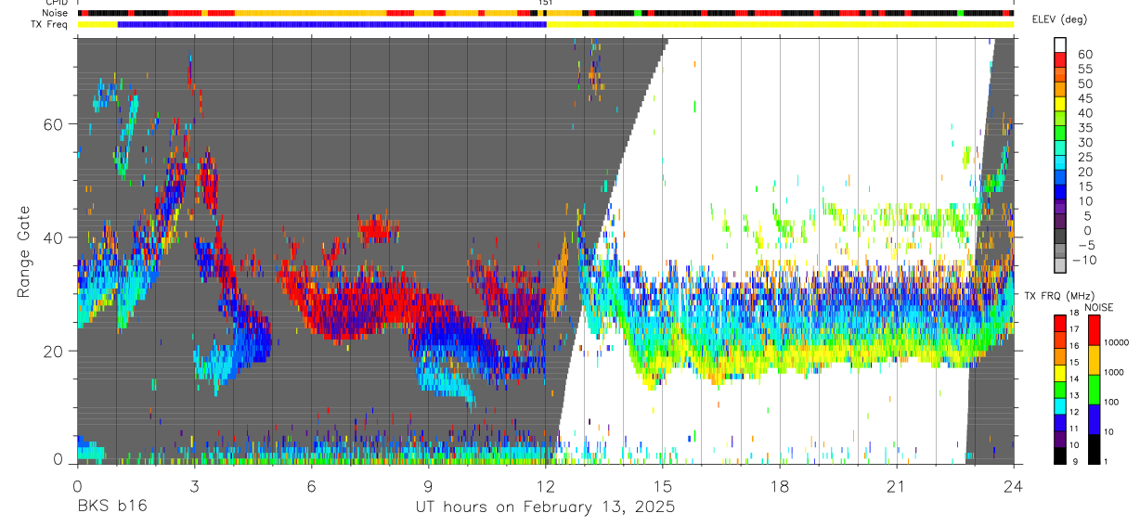Click the '25' value on the ELEV scale
The width and height of the screenshot is (1140, 526).
(1085, 157)
